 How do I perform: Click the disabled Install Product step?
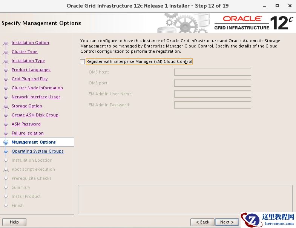click(26, 196)
